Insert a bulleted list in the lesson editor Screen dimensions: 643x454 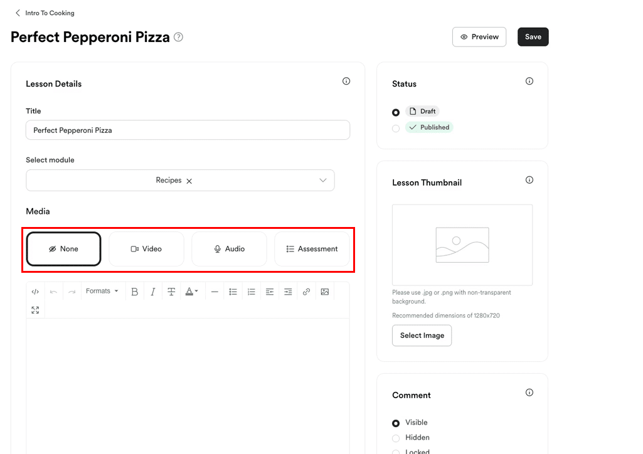[x=233, y=291]
